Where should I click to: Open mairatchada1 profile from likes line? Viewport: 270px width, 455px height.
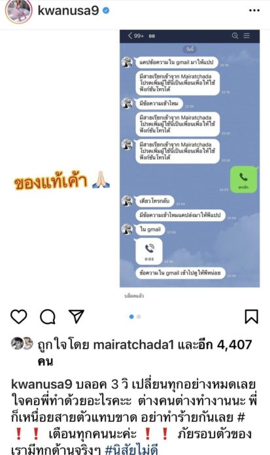[133, 345]
